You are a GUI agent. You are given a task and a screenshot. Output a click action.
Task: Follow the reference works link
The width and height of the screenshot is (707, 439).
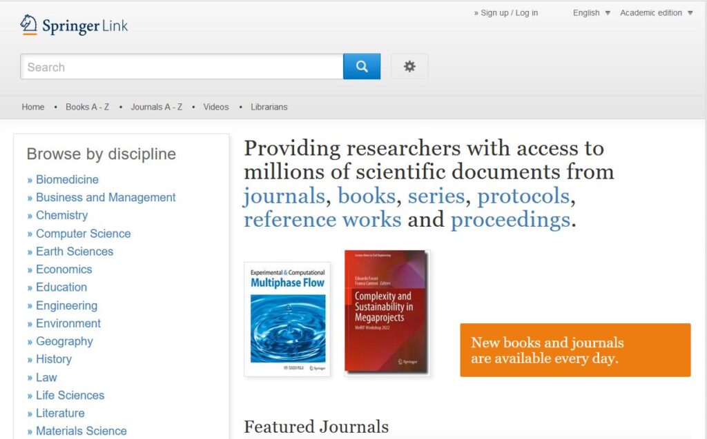pyautogui.click(x=322, y=220)
